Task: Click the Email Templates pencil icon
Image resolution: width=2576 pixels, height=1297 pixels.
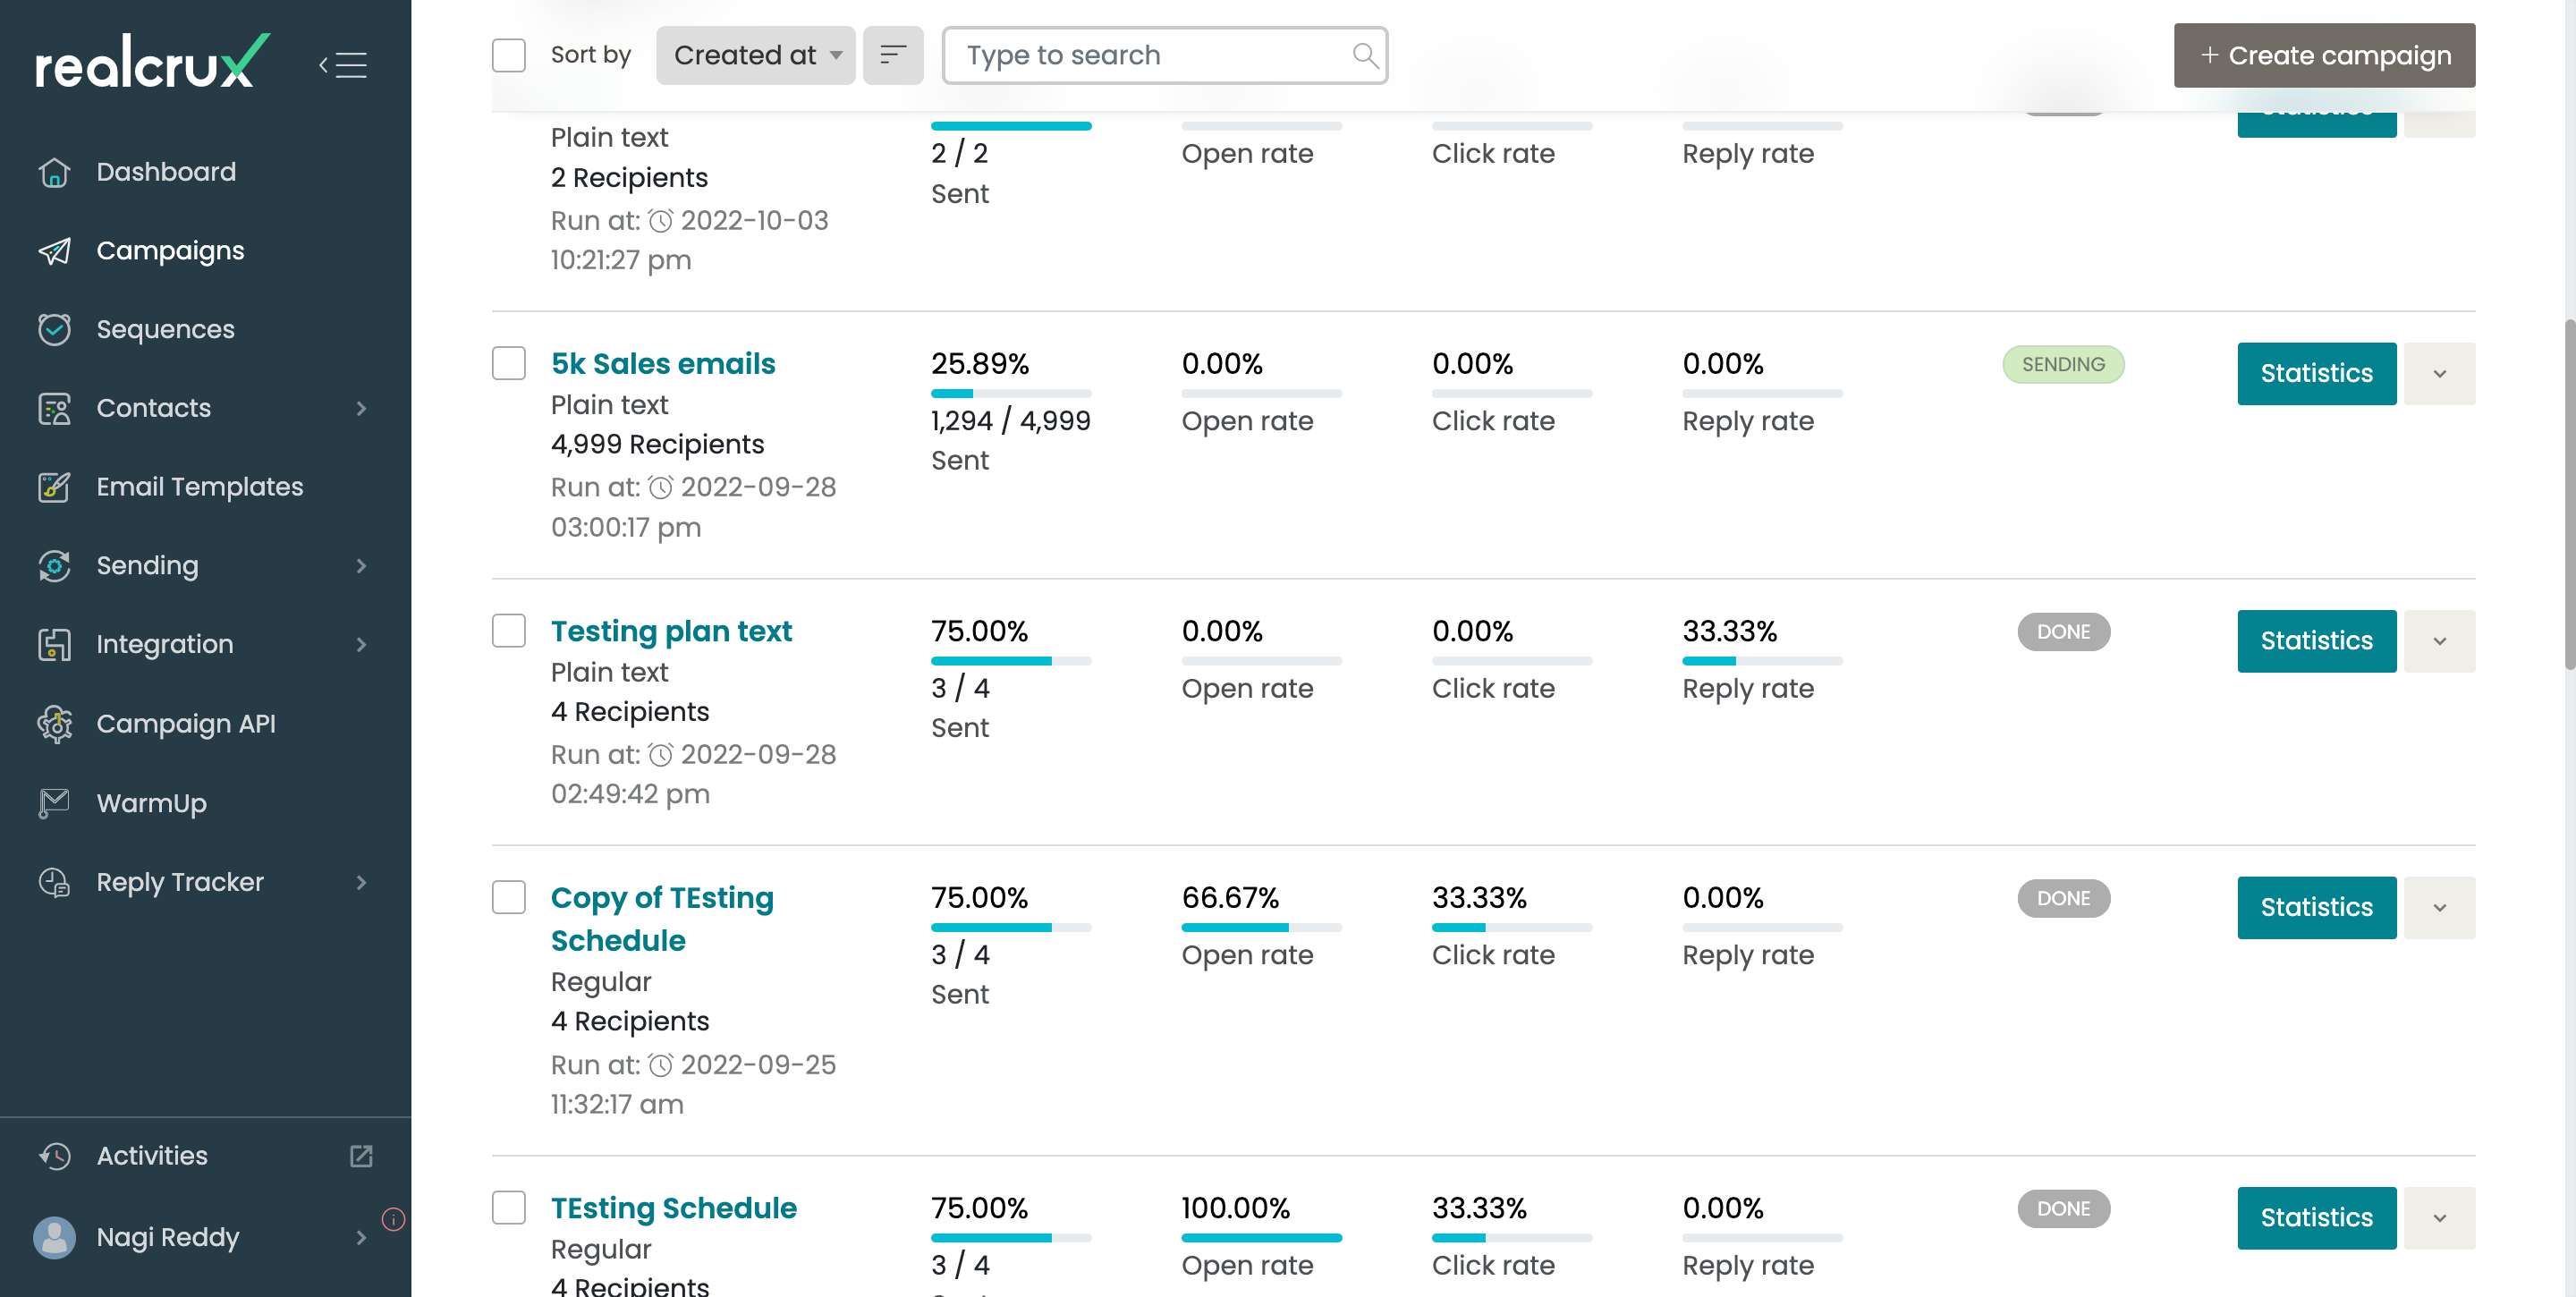Action: (x=54, y=487)
